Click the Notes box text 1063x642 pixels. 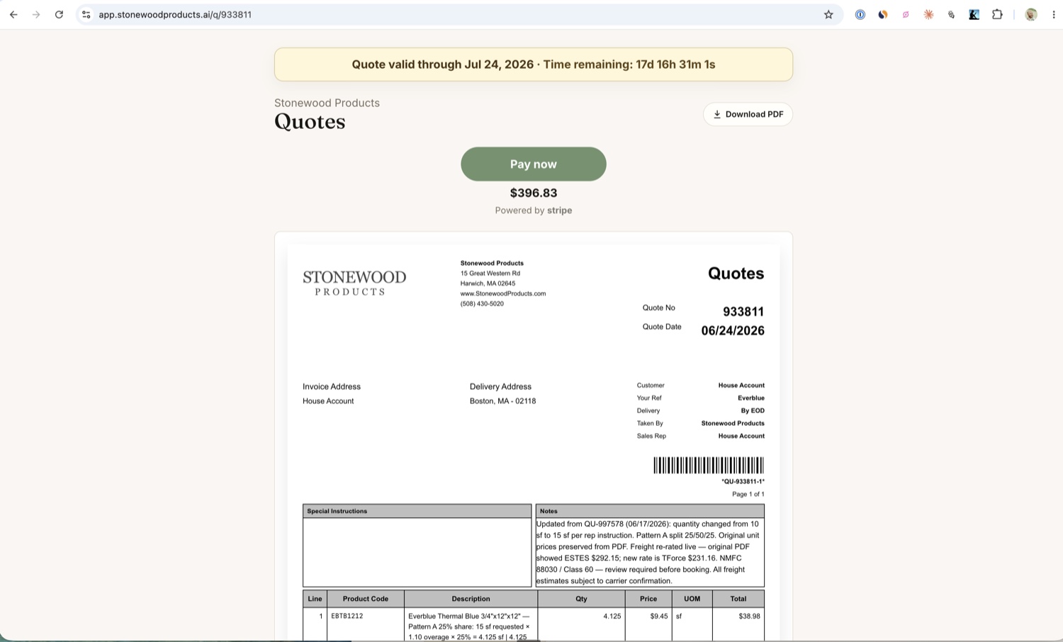650,552
